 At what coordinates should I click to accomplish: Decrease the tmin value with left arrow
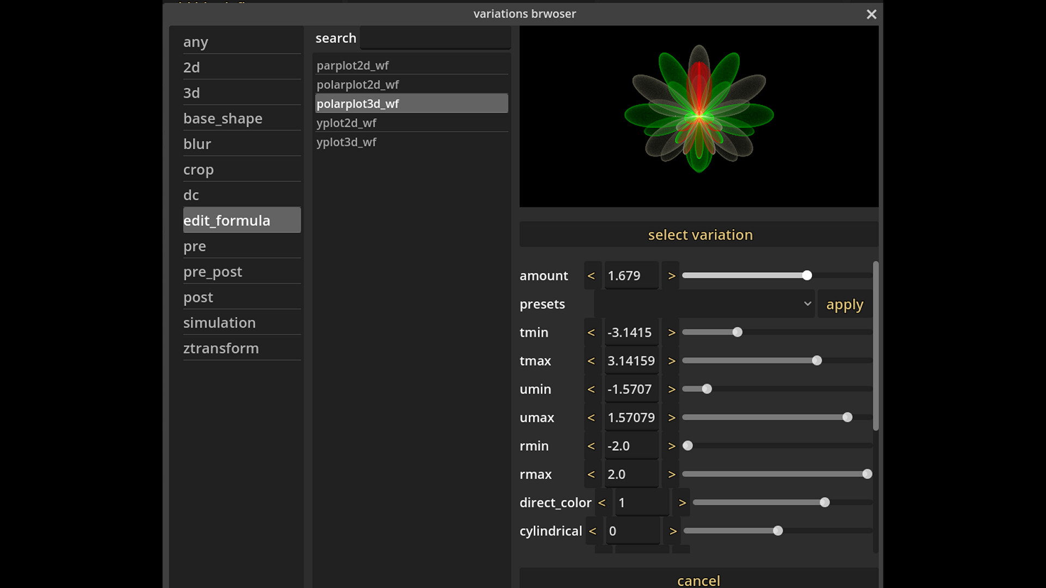(591, 332)
